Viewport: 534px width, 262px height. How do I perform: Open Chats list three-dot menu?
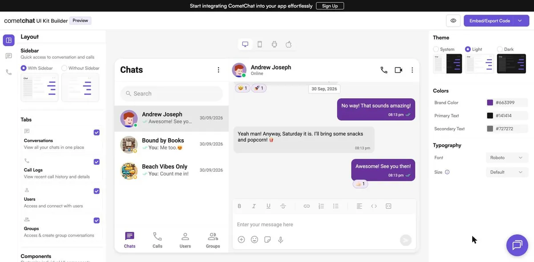218,70
